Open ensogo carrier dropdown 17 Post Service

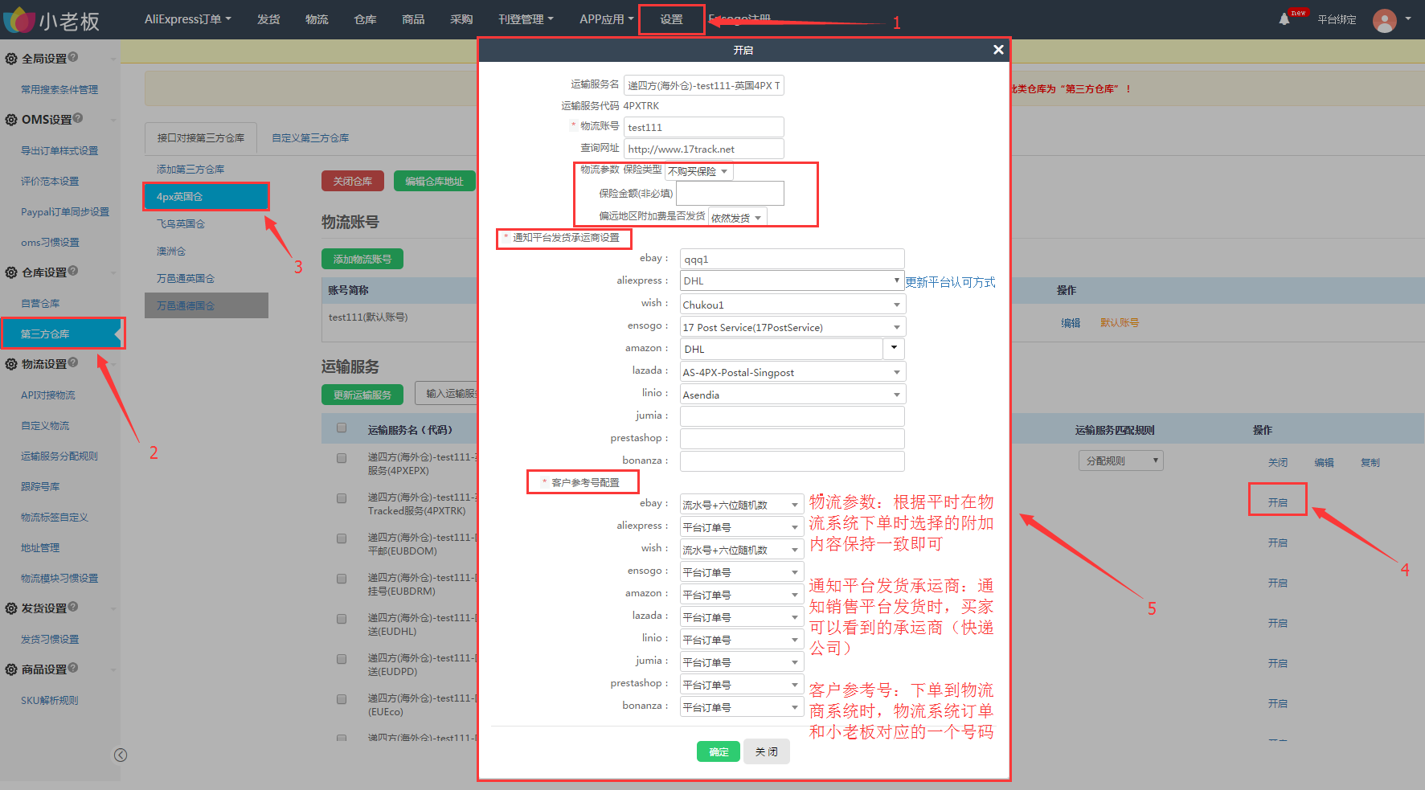pos(792,327)
